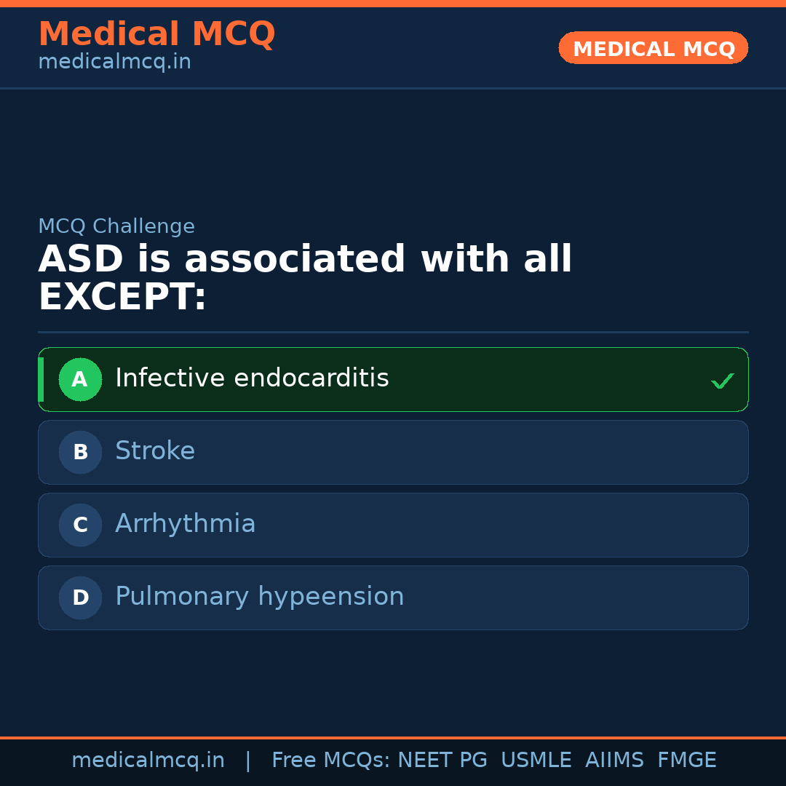Screen dimensions: 786x786
Task: Click the letter D circle badge
Action: click(80, 598)
